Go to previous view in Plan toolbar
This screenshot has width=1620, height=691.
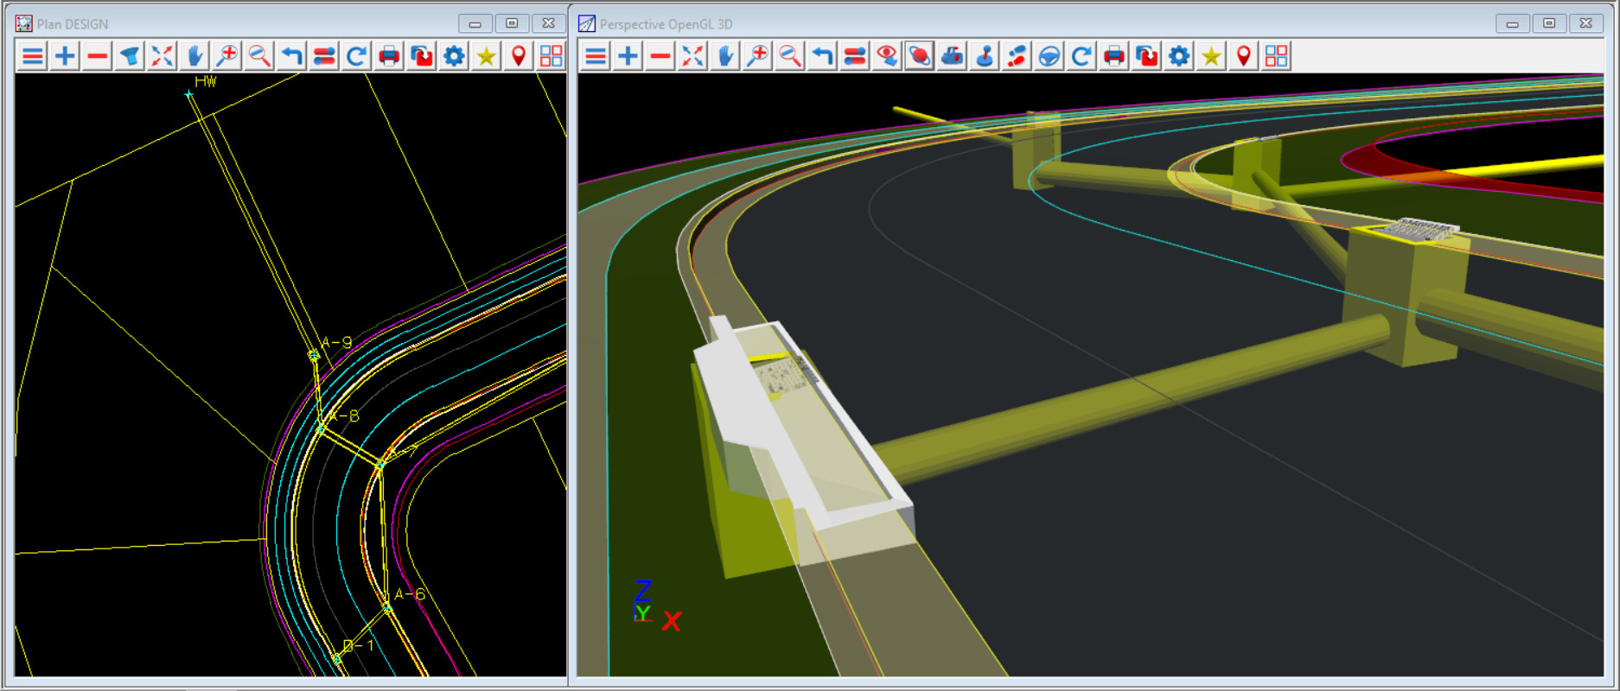click(x=291, y=57)
